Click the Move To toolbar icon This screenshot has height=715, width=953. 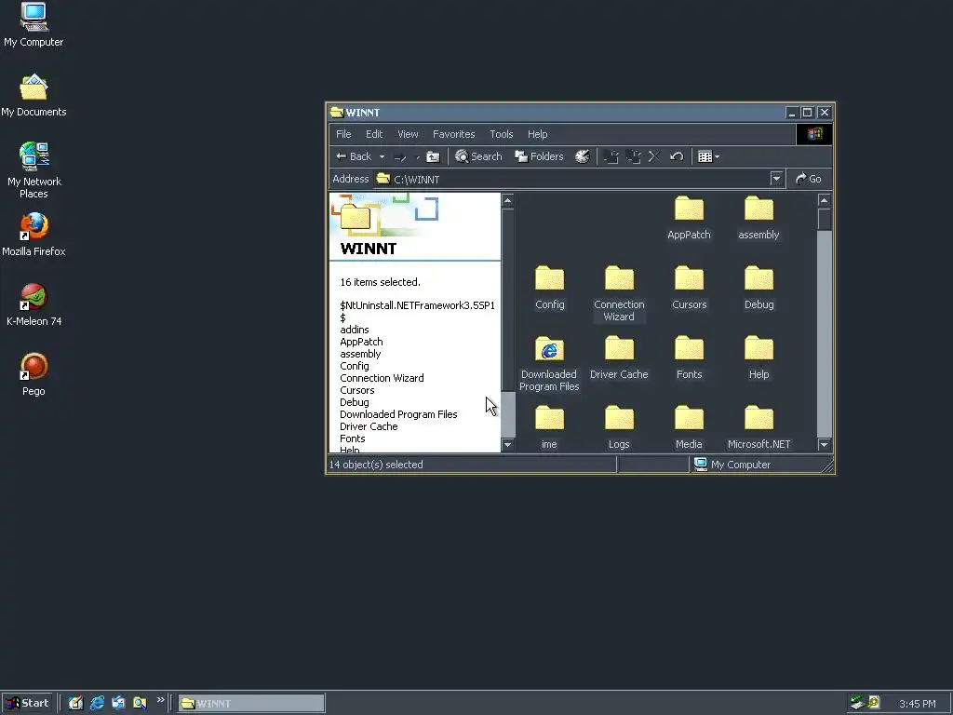[x=611, y=156]
